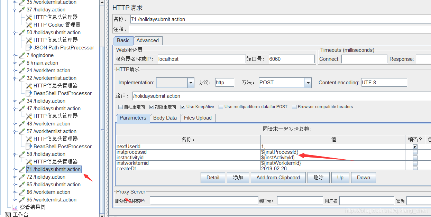Click the Connect timeout field
Viewport: 431px width, 217px height.
click(364, 59)
